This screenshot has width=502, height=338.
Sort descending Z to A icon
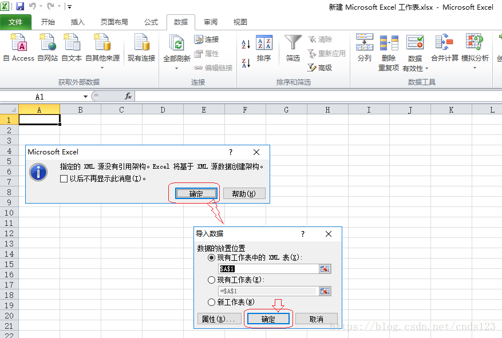point(246,63)
